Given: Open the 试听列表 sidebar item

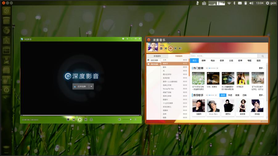Looking at the screenshot, I should pos(153,60).
